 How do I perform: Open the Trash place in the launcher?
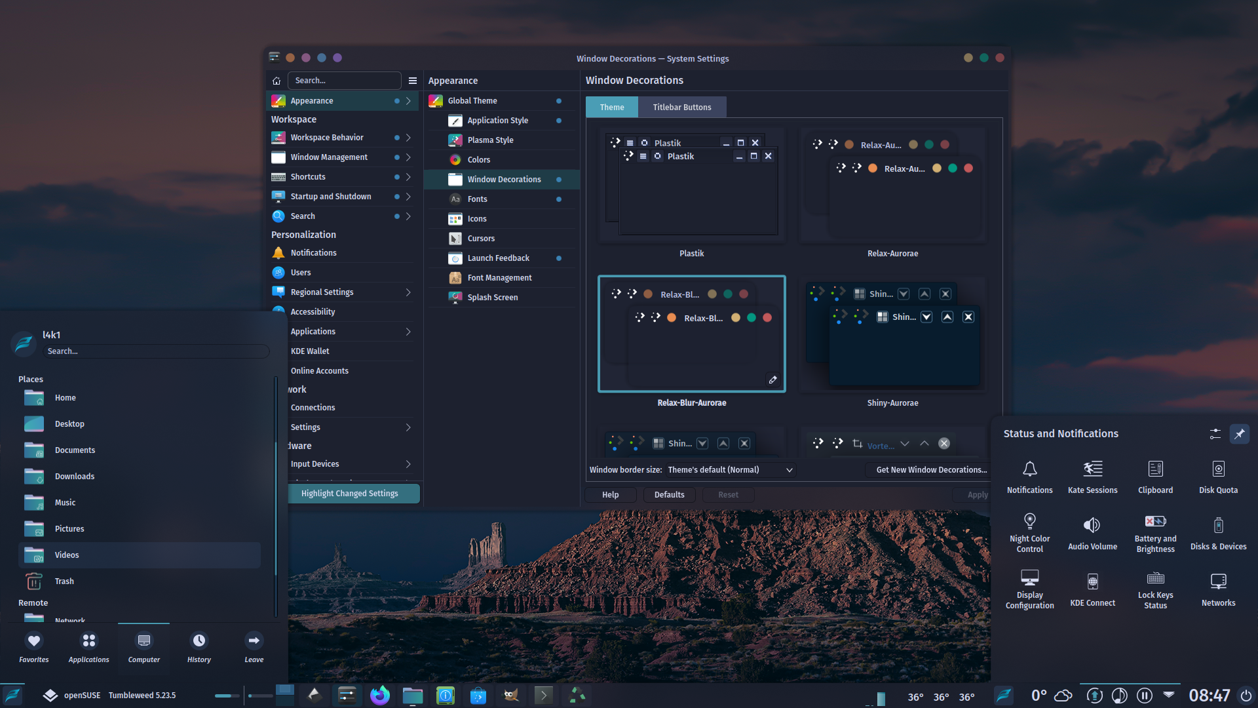(140, 581)
